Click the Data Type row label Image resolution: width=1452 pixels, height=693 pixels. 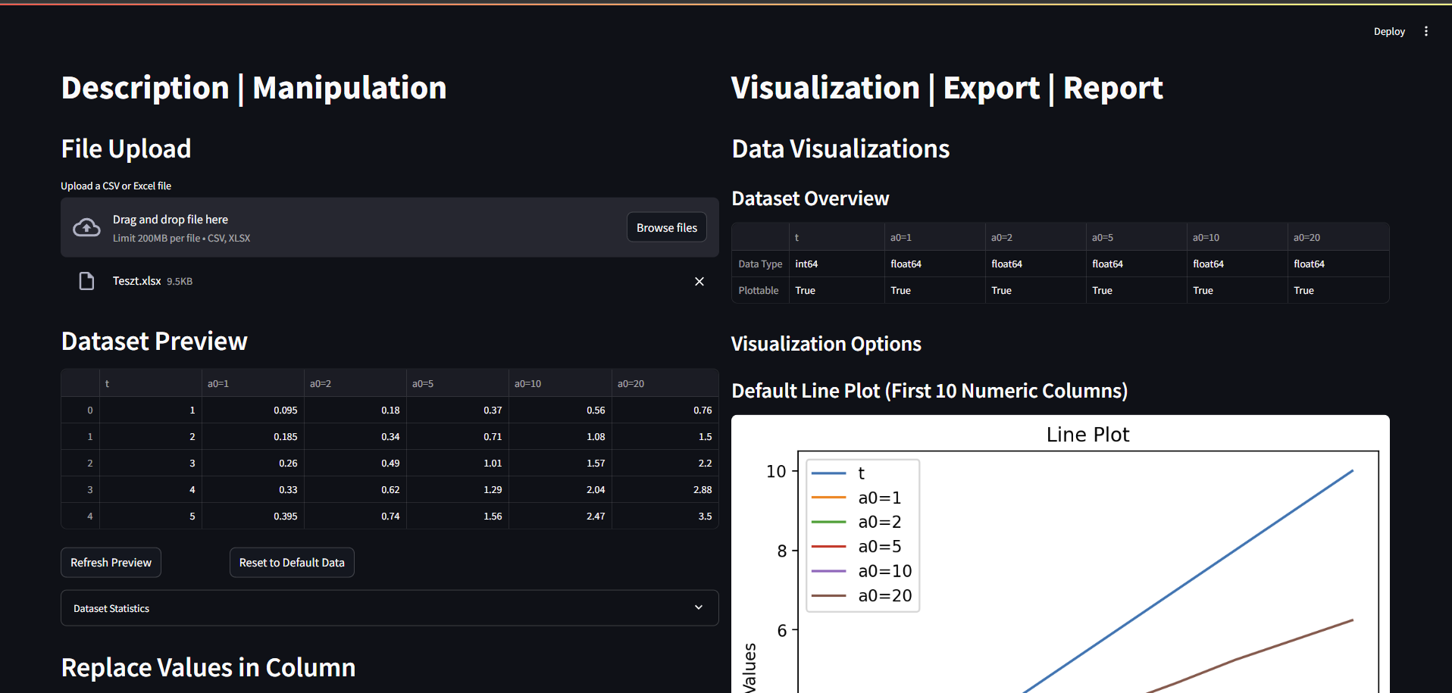pos(760,264)
